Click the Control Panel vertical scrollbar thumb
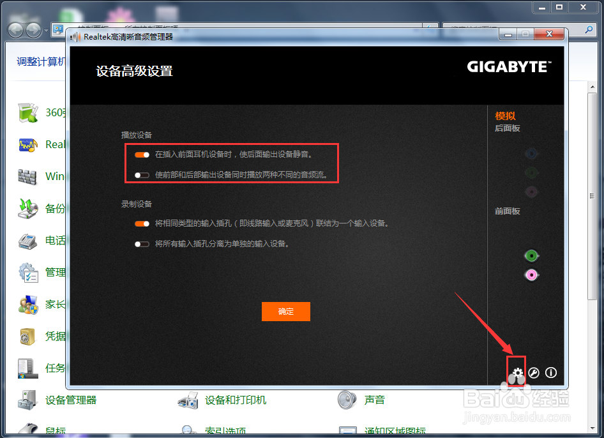This screenshot has height=438, width=604. (x=593, y=195)
